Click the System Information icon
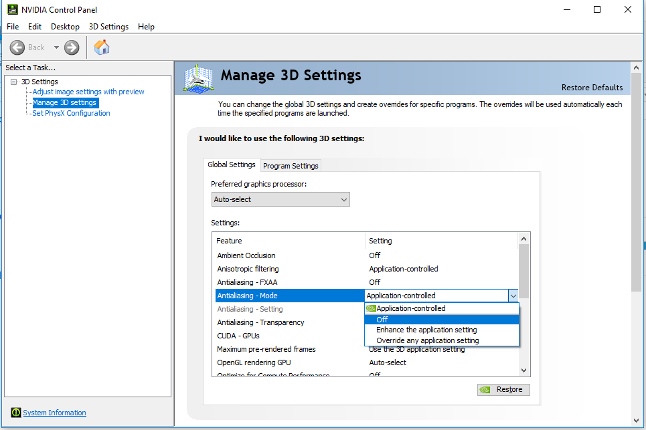The width and height of the screenshot is (646, 430). [16, 413]
